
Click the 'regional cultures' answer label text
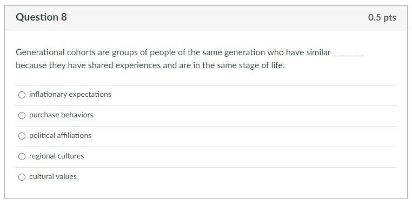pos(56,156)
